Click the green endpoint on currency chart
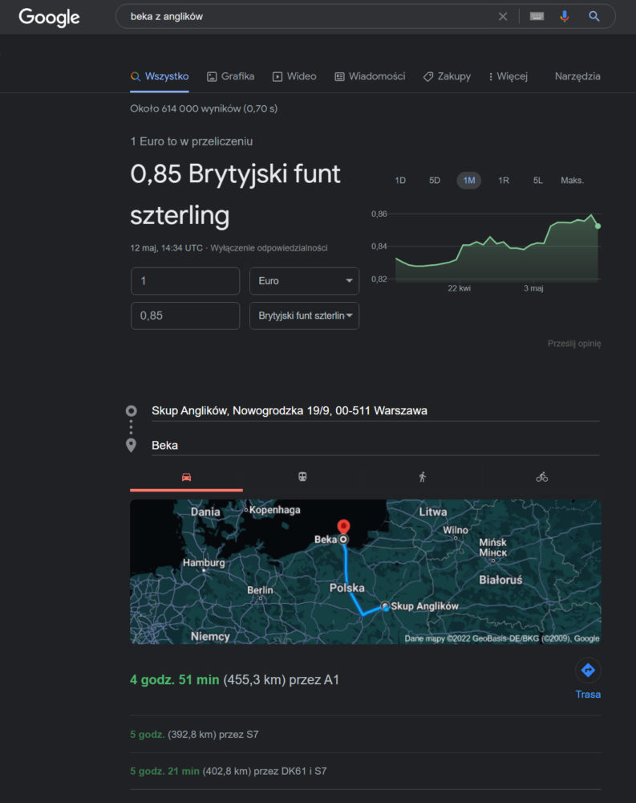Image resolution: width=636 pixels, height=803 pixels. click(x=598, y=226)
